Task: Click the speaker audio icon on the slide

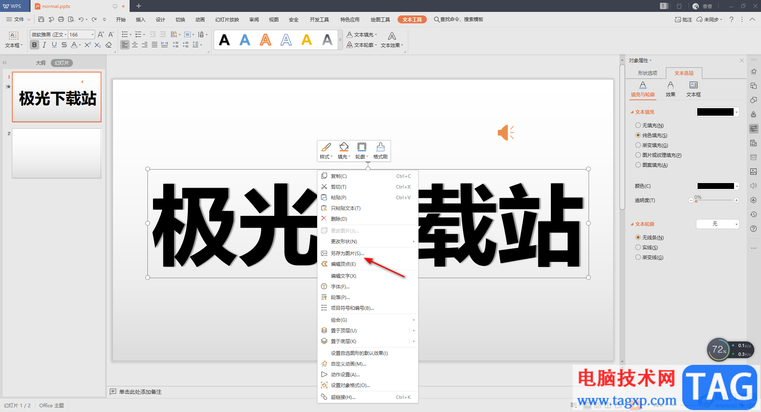Action: pos(506,133)
